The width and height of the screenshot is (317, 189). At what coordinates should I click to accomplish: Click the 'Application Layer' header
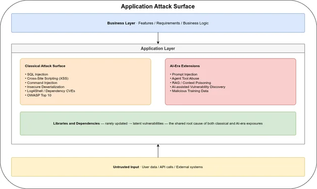158,49
